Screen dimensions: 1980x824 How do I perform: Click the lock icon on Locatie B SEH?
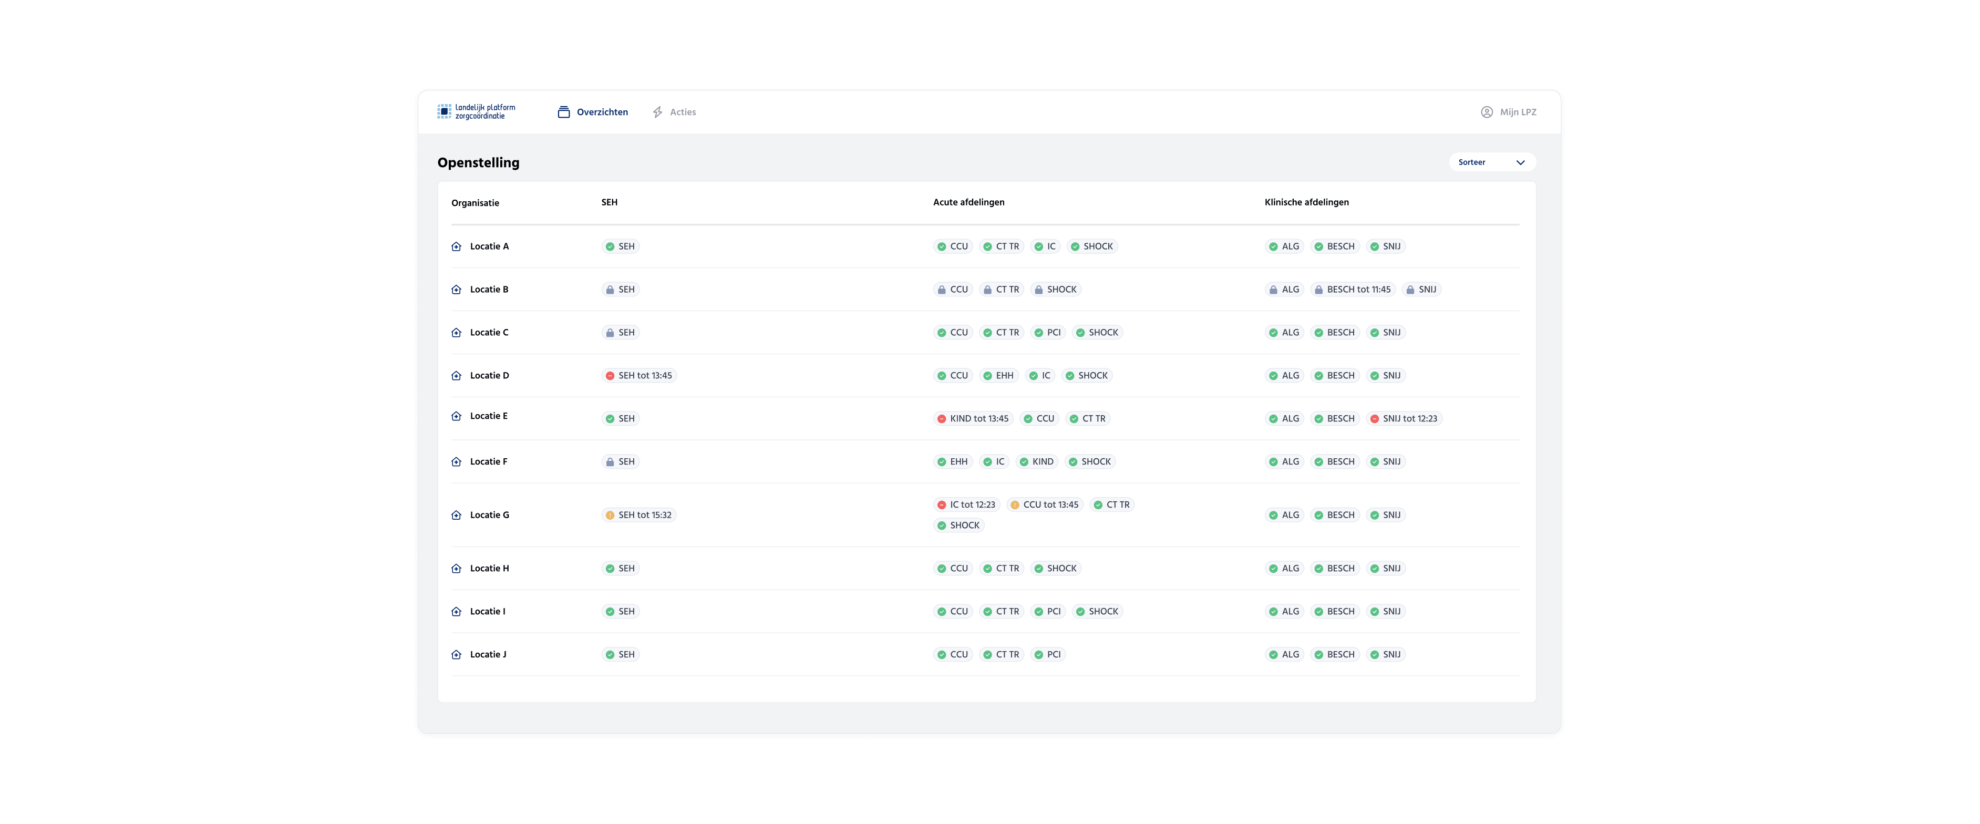610,290
